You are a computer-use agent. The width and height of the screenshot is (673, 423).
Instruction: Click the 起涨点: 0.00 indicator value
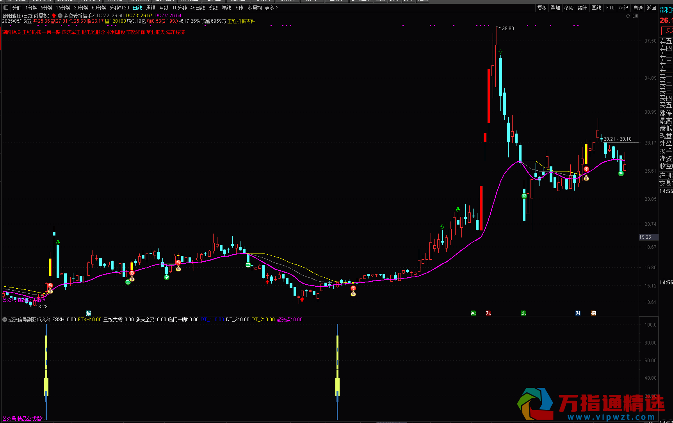click(289, 319)
